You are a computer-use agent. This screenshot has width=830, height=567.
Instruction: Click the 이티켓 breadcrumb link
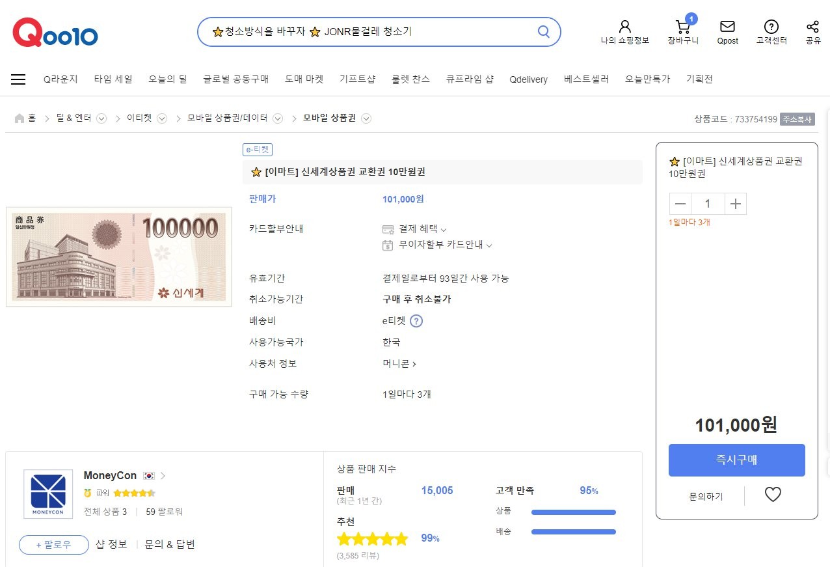pos(139,118)
